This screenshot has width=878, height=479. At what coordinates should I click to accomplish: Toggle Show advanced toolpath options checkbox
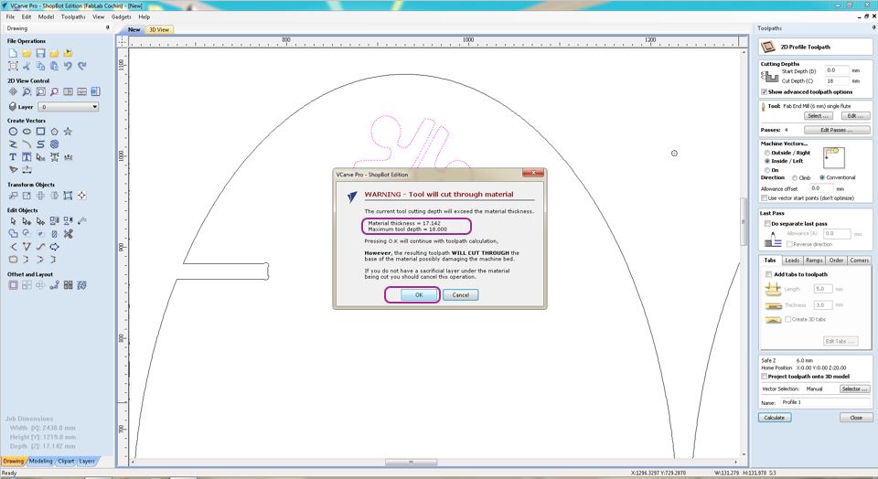point(764,91)
